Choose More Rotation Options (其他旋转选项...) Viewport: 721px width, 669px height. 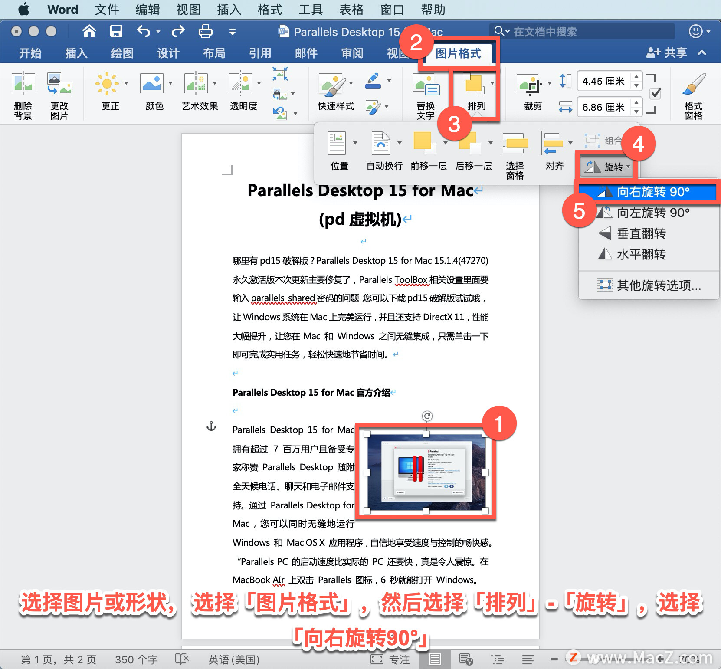(x=649, y=285)
